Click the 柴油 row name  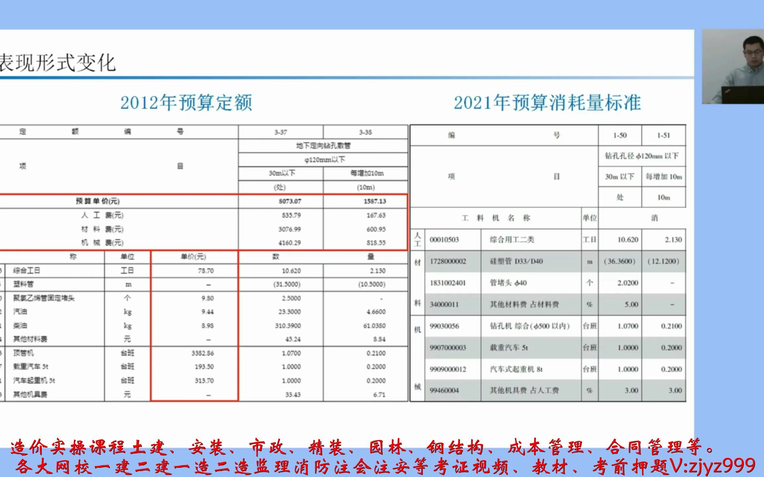coord(20,326)
